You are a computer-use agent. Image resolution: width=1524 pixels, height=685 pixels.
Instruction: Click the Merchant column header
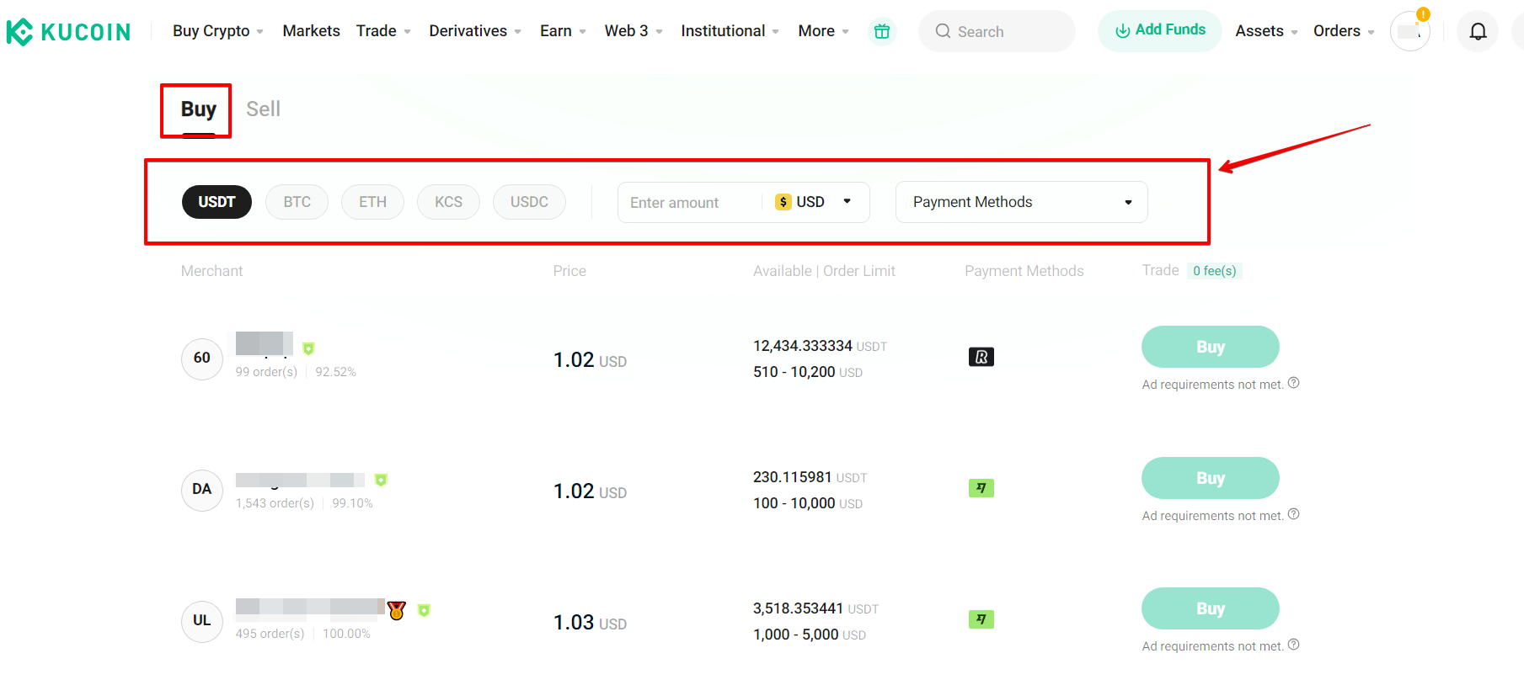pyautogui.click(x=211, y=271)
